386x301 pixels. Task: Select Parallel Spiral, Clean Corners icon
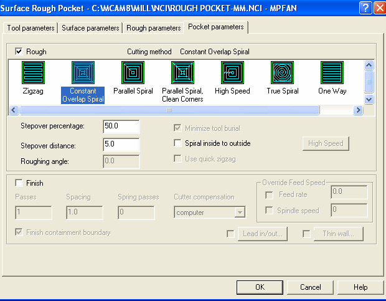click(x=182, y=73)
